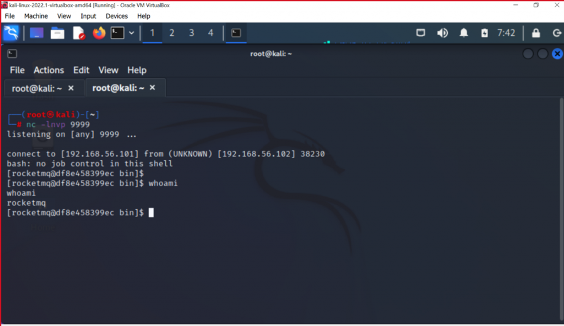Open the VirtualBox Devices menu
This screenshot has height=326, width=564.
(x=116, y=16)
